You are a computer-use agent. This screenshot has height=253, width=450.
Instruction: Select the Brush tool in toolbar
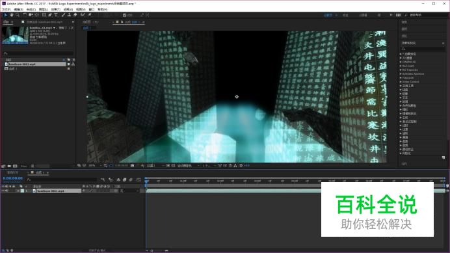(63, 15)
